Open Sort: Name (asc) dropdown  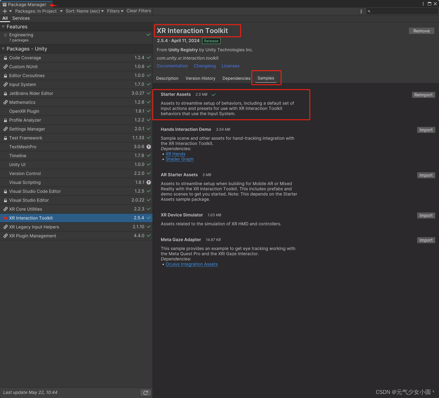click(x=85, y=11)
